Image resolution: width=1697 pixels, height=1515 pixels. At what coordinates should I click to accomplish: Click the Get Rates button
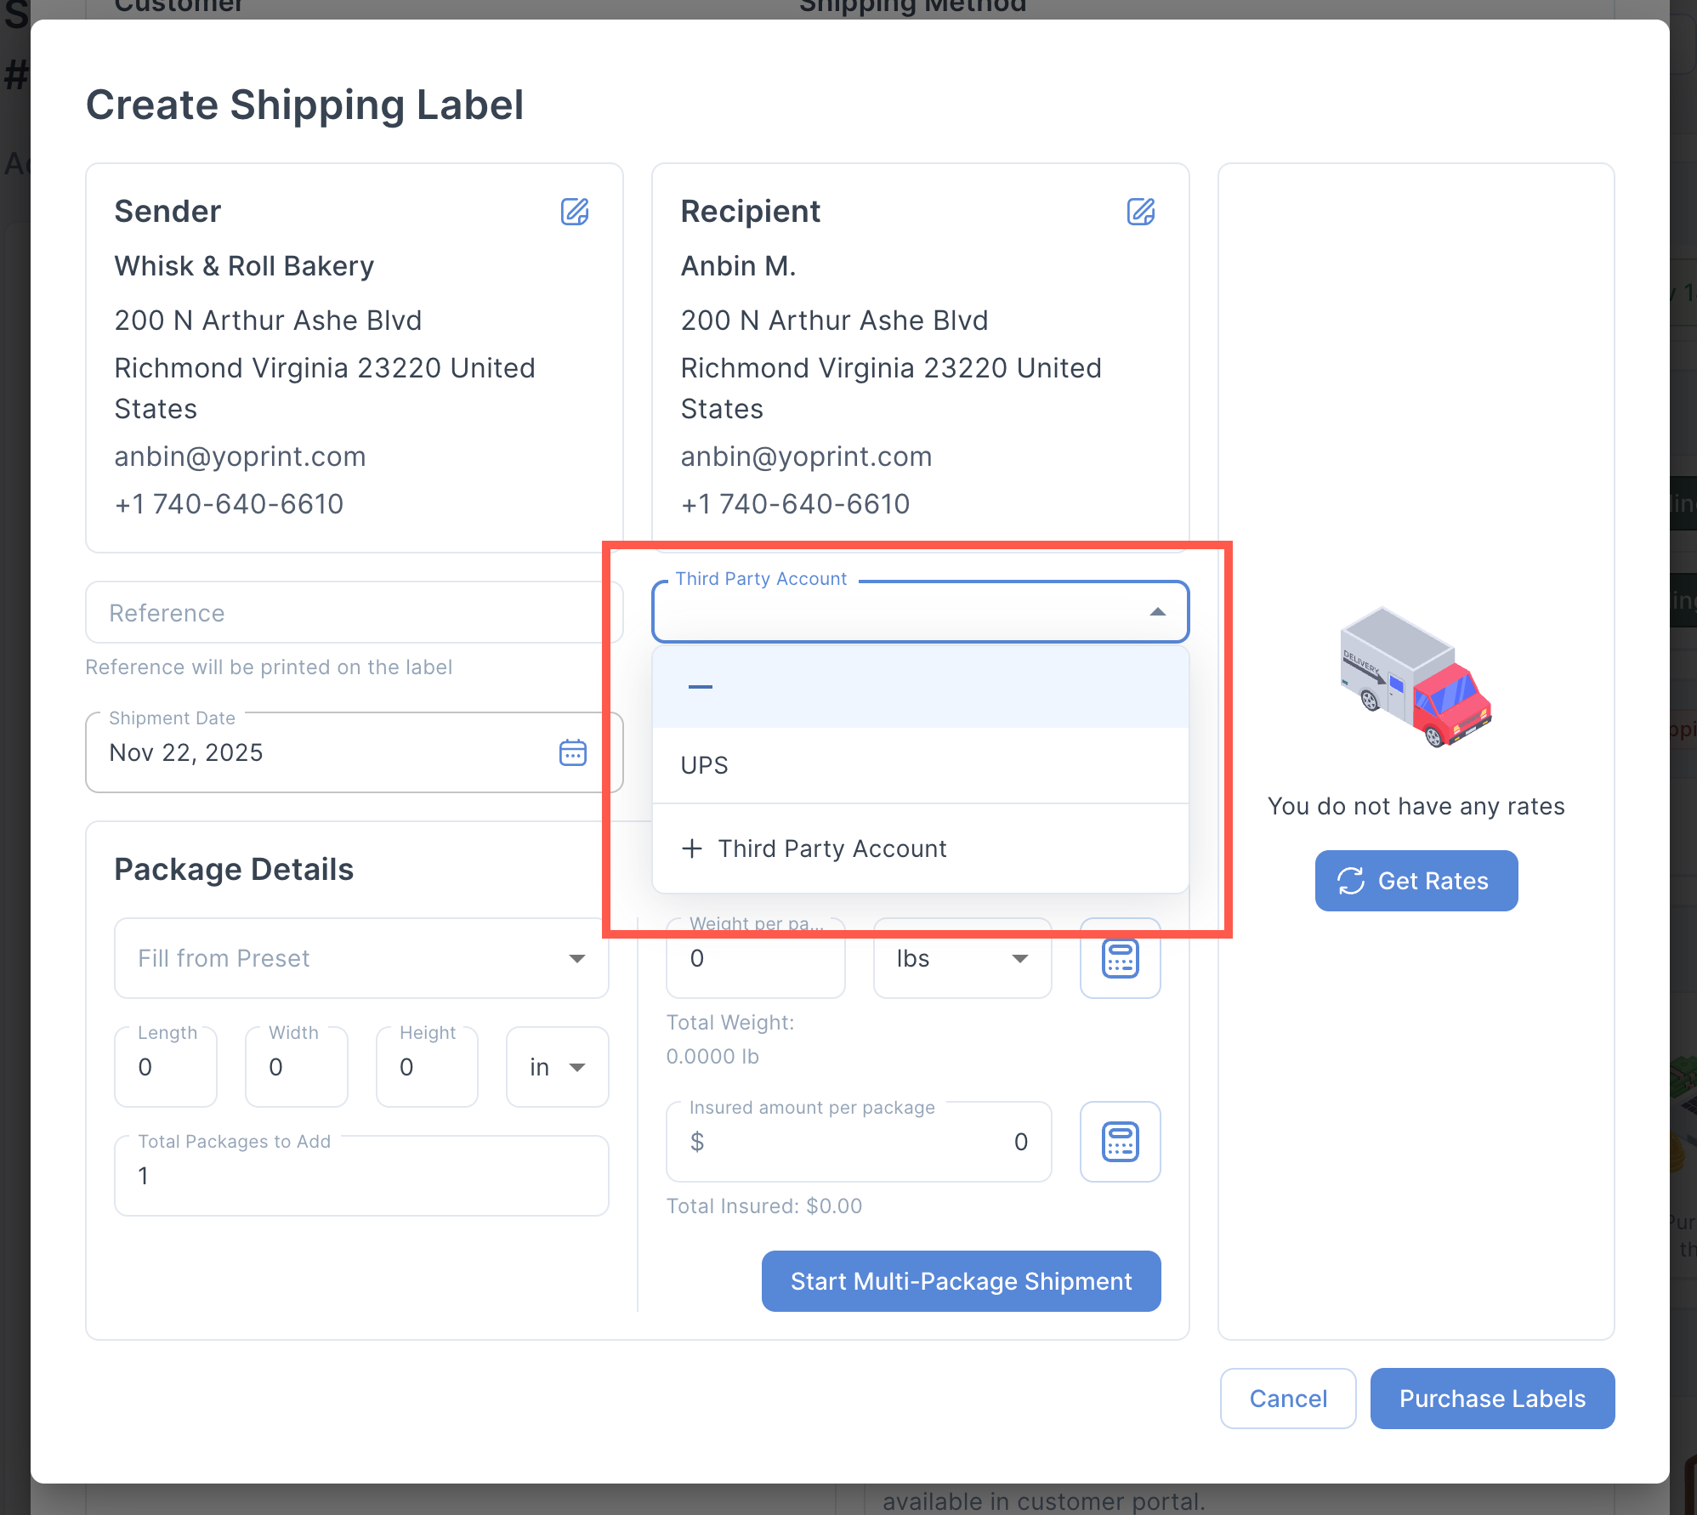[x=1416, y=881]
